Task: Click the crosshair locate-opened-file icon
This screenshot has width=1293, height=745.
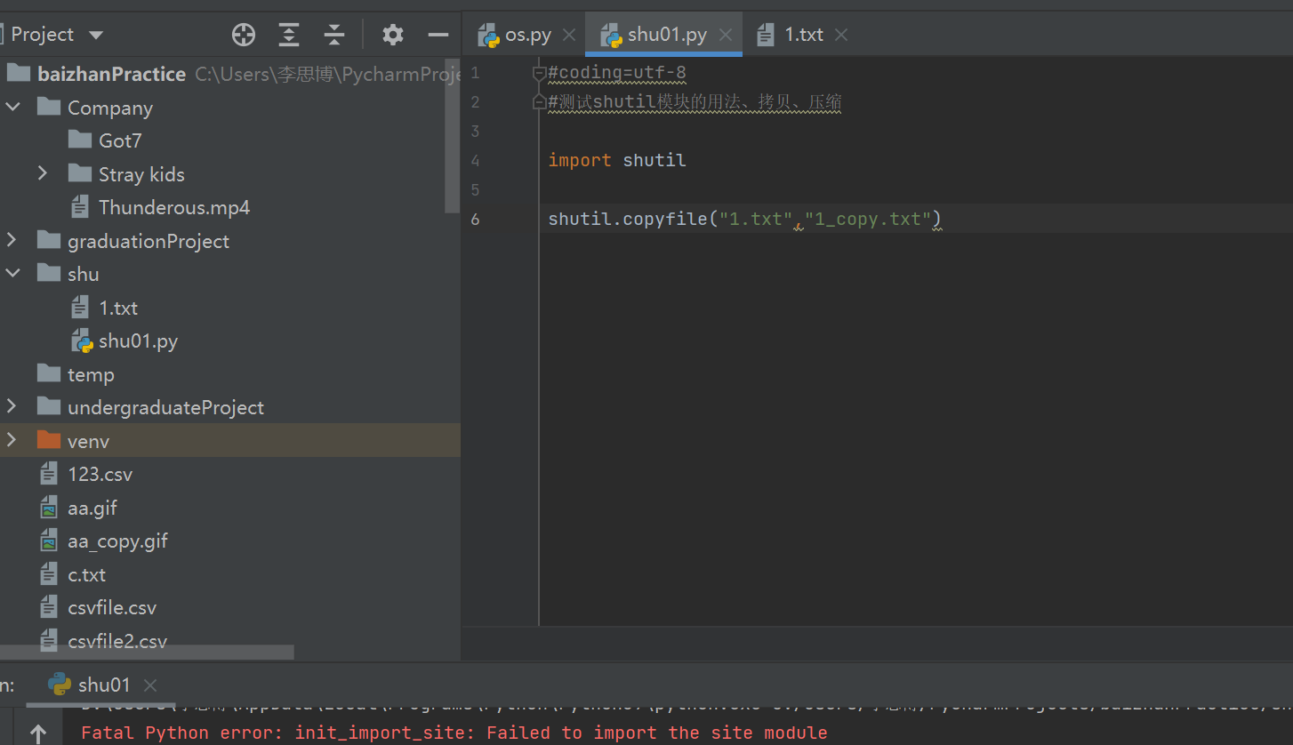Action: point(244,35)
